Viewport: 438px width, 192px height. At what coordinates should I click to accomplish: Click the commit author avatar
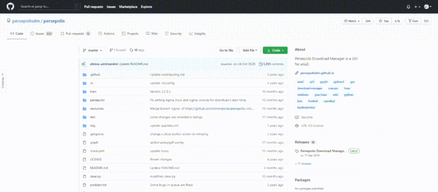[84, 64]
